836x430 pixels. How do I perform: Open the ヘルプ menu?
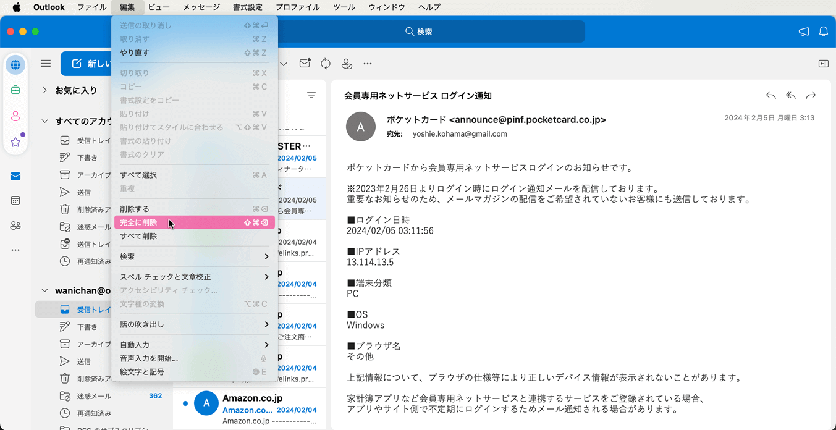429,7
